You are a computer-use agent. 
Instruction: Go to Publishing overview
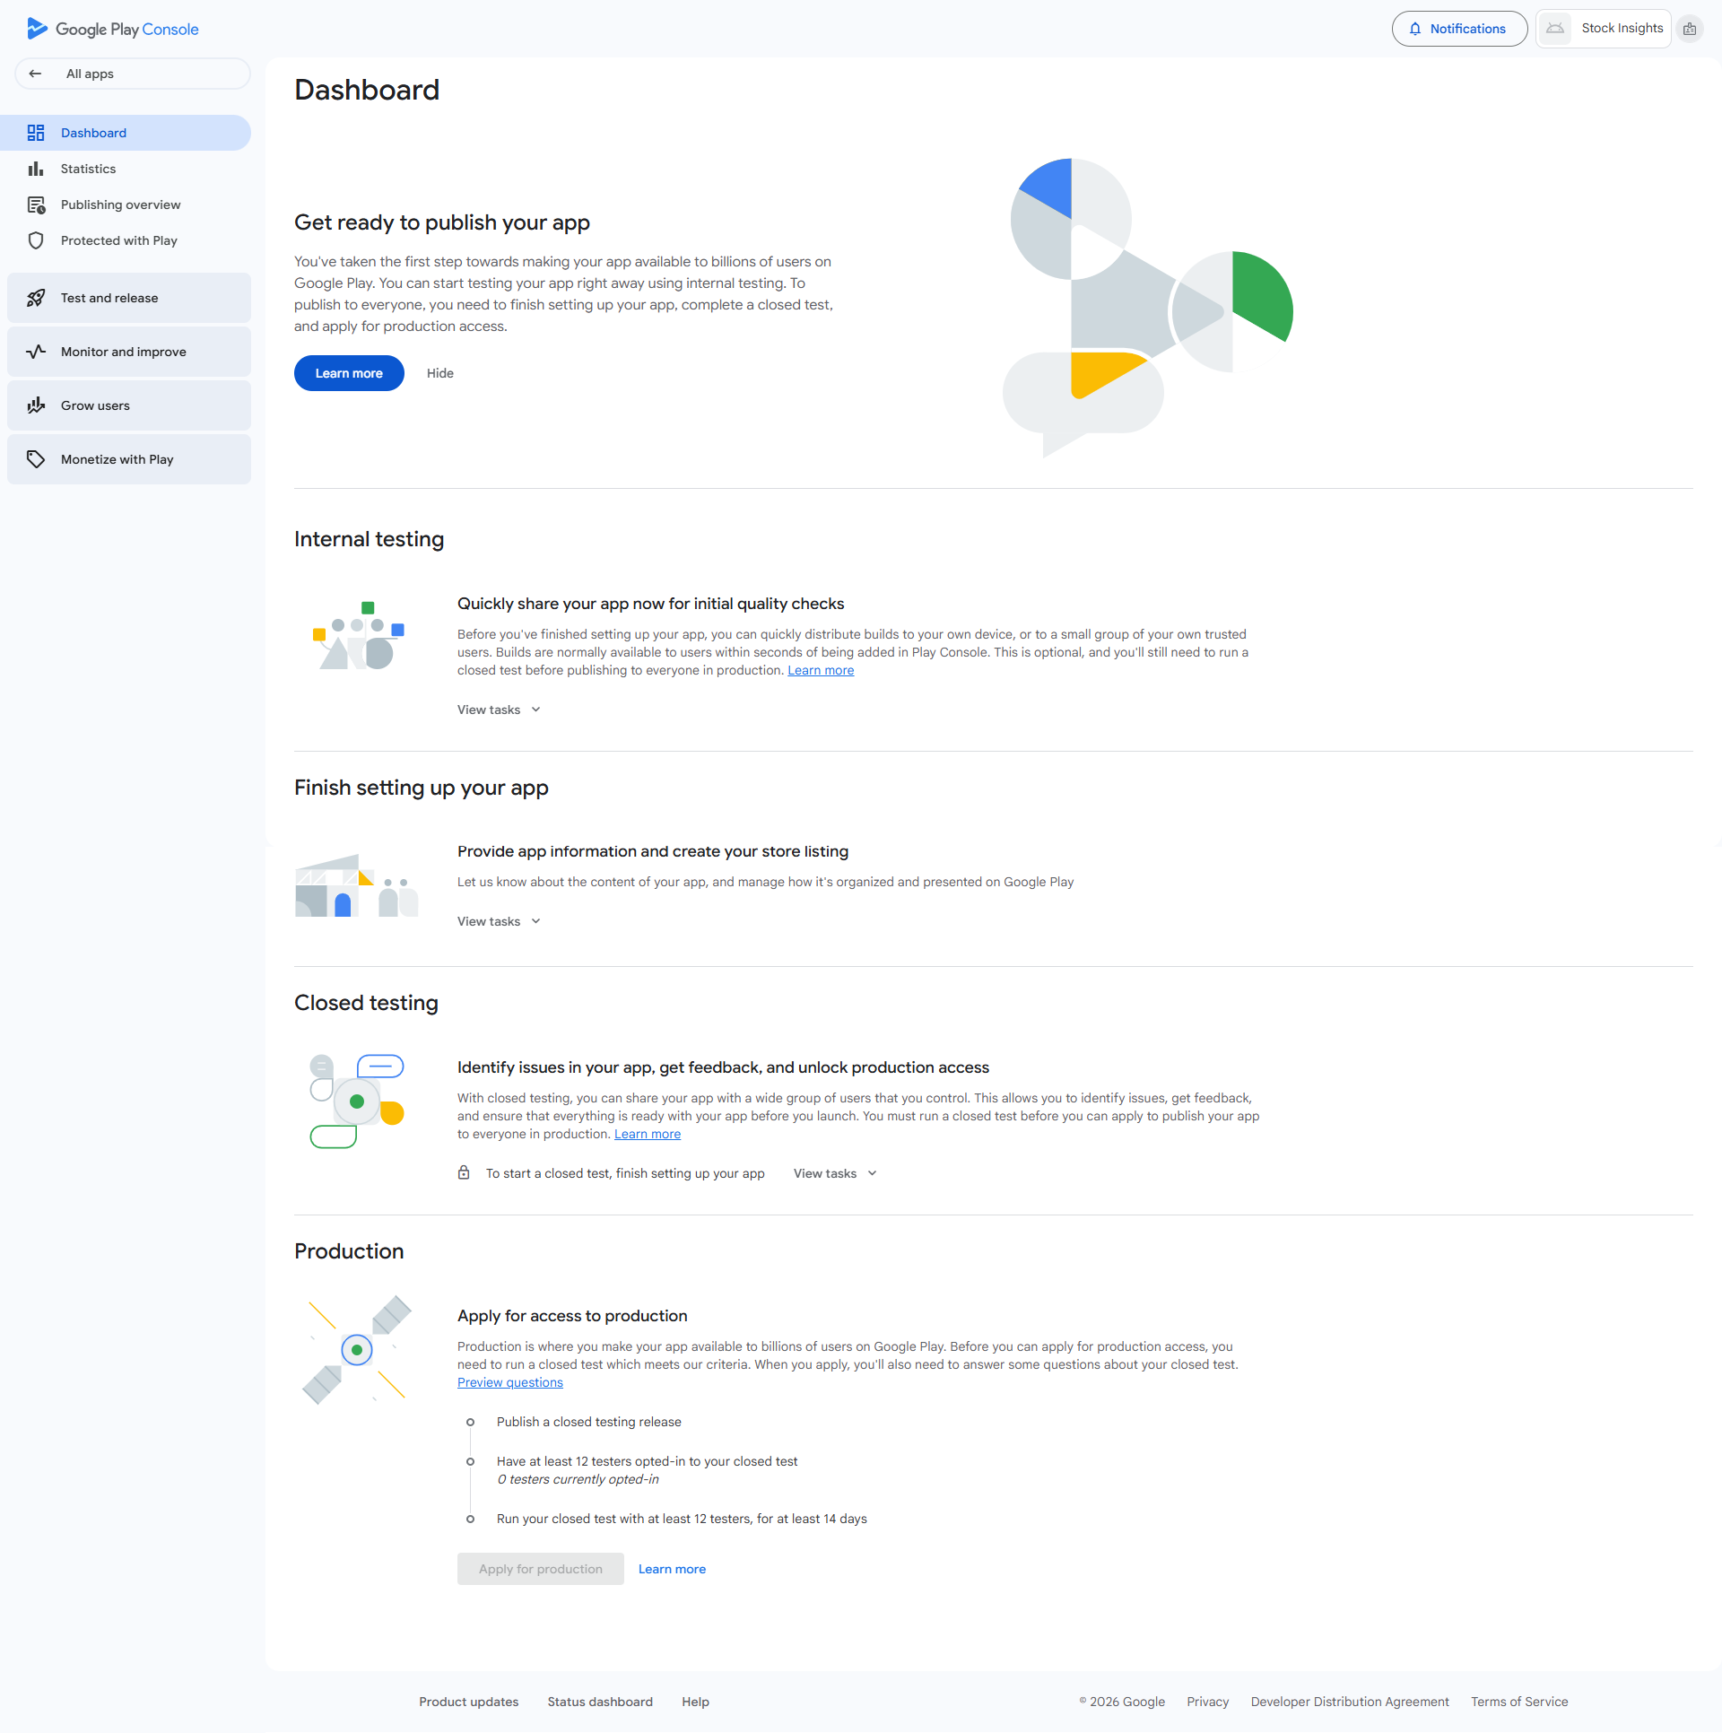coord(126,205)
